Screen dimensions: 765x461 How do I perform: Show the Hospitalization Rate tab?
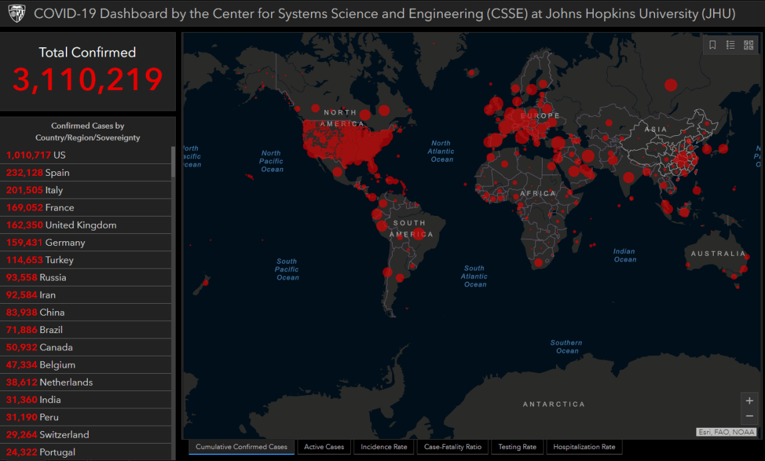(584, 447)
